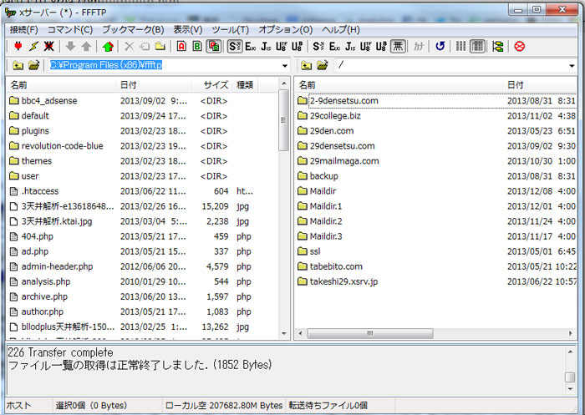Toggle ASCII transfer mode (red A)
Screen dimensions: 585x415
click(181, 47)
